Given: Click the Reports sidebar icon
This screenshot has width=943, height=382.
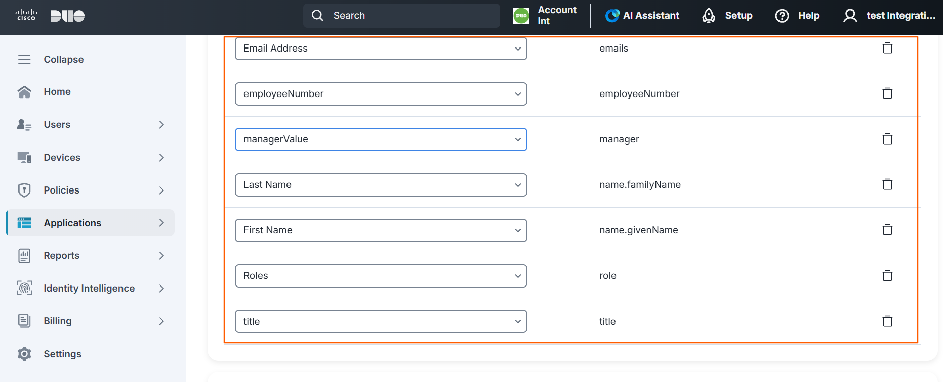Looking at the screenshot, I should click(x=24, y=256).
